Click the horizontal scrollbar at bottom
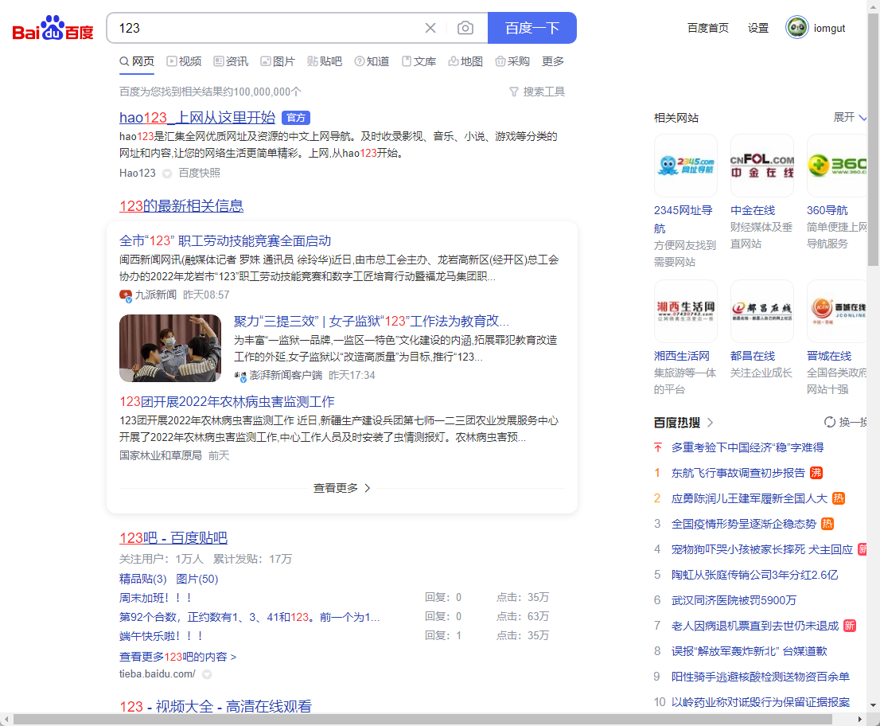This screenshot has width=880, height=726. pyautogui.click(x=422, y=720)
